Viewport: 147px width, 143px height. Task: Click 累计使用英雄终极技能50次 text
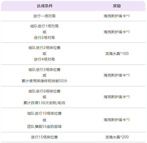coord(44,81)
